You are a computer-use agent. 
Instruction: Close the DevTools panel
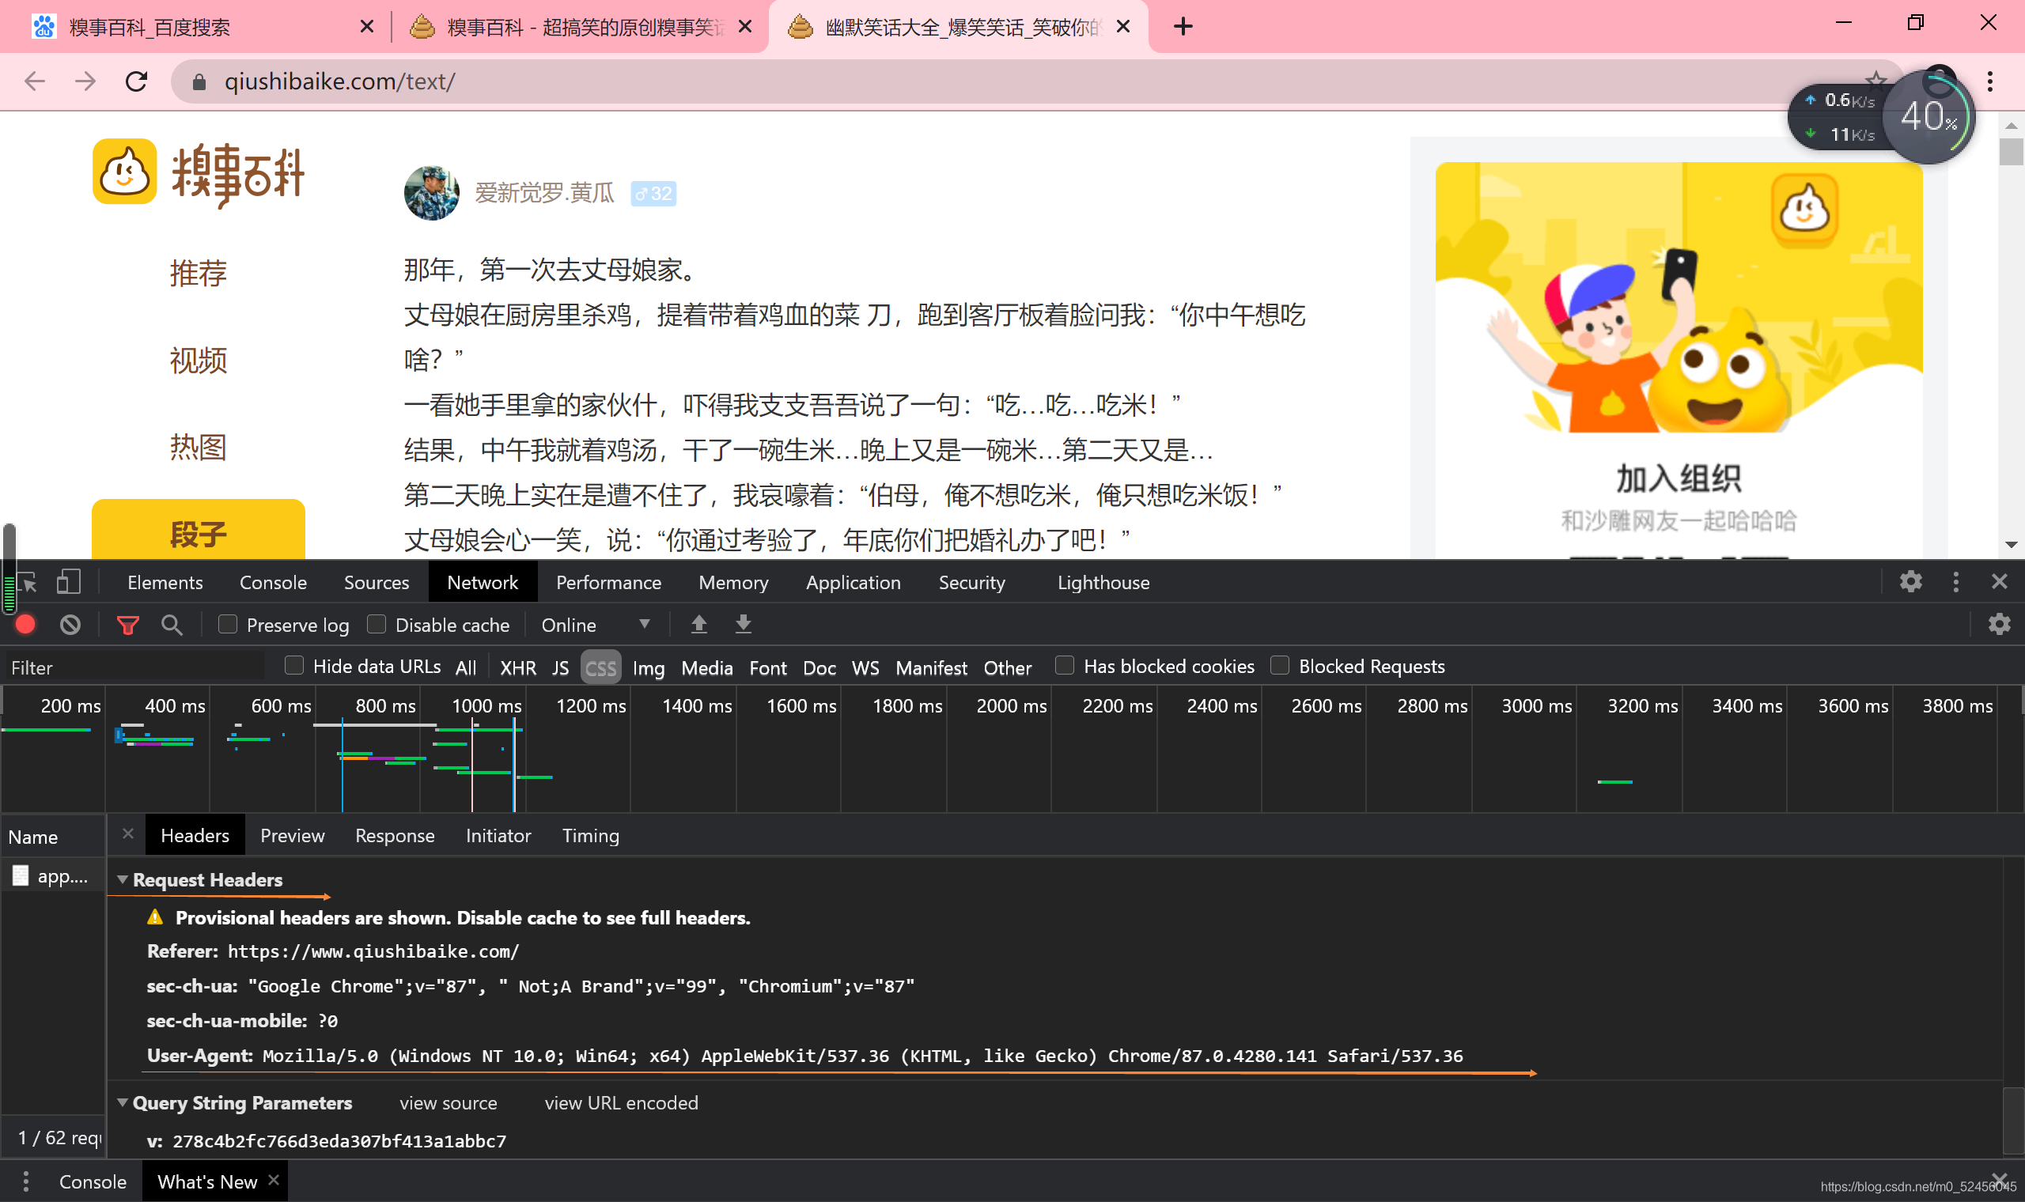pyautogui.click(x=1999, y=581)
